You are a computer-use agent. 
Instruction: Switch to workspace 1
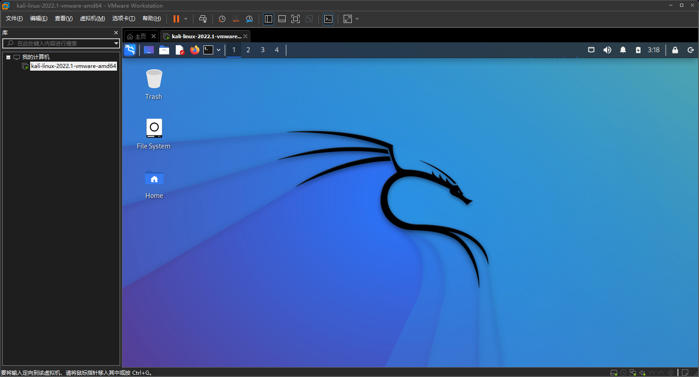234,50
